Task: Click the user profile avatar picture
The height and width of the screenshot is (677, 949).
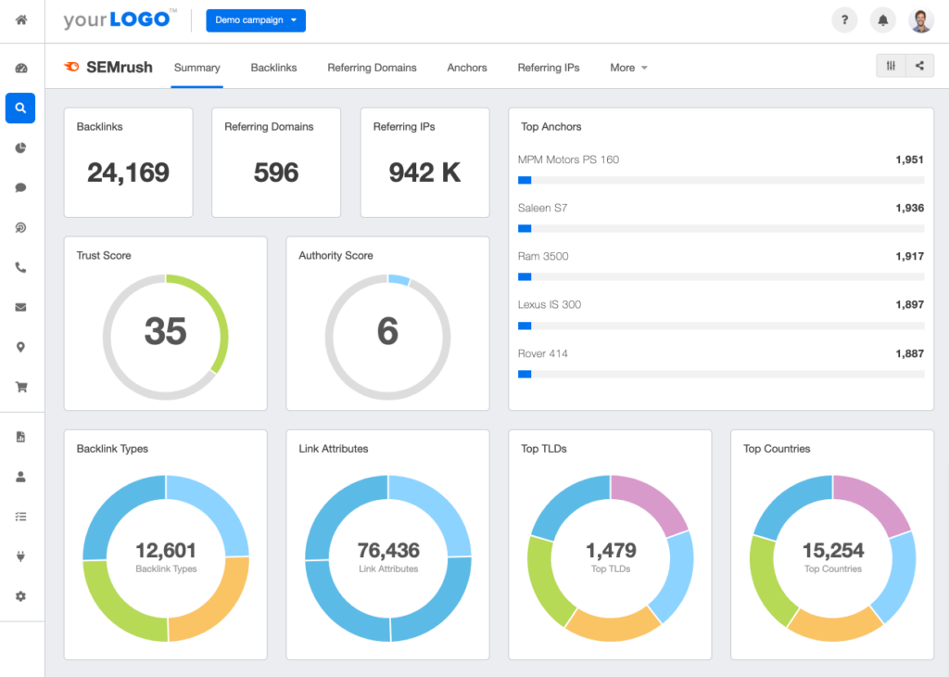Action: click(920, 19)
